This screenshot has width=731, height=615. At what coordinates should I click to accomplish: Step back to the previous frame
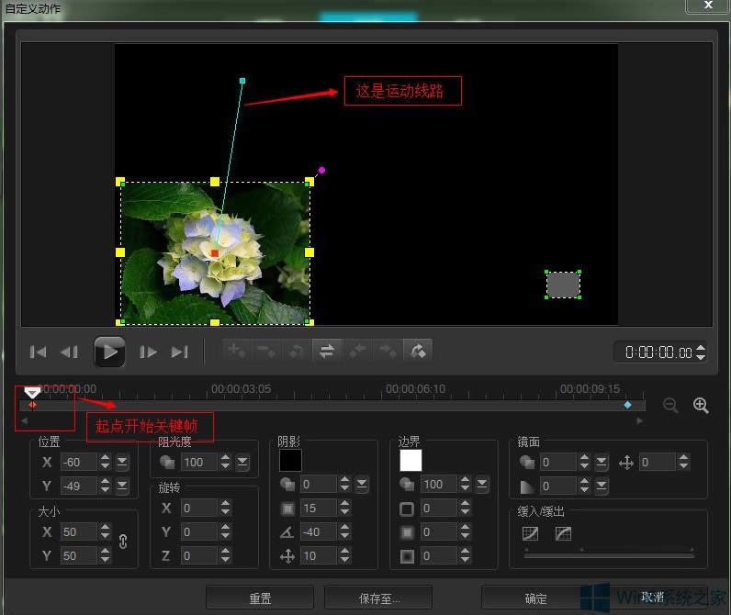coord(70,352)
